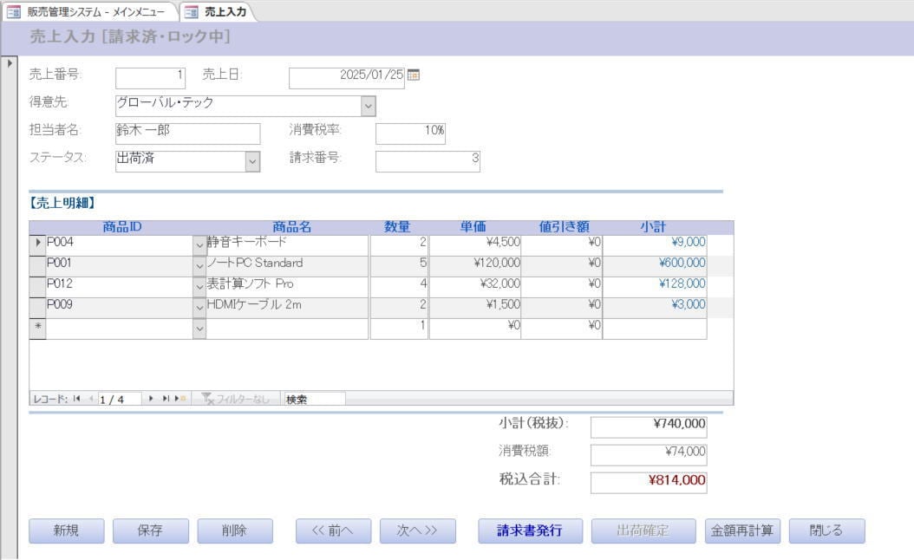
Task: Click the 小計 column header
Action: (653, 227)
